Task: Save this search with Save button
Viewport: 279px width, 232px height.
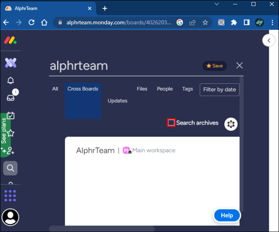Action: pyautogui.click(x=214, y=66)
